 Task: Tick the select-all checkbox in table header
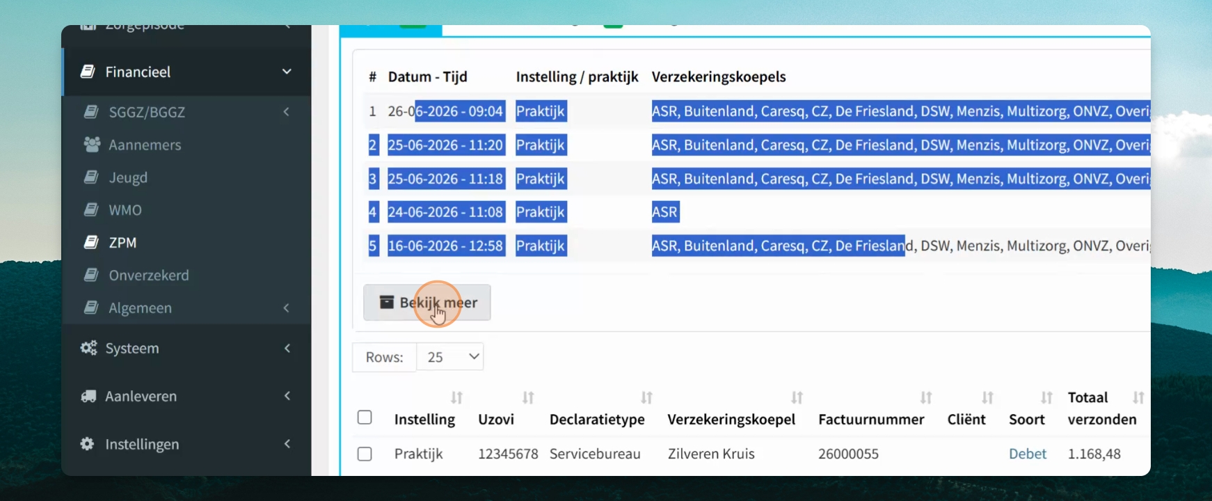[x=365, y=417]
